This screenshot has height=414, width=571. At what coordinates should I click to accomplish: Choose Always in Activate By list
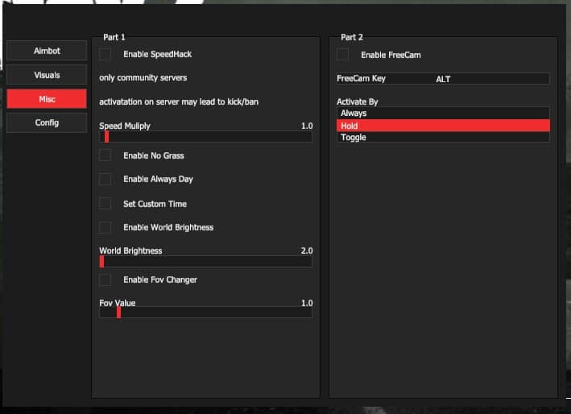click(x=443, y=114)
